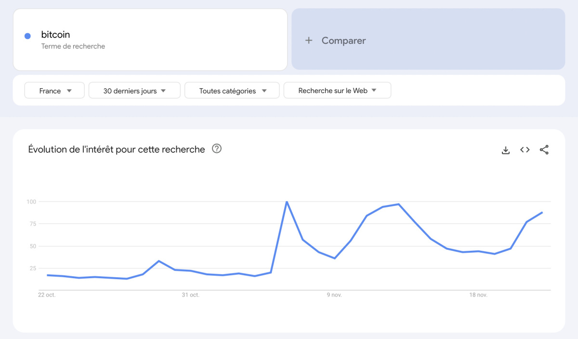Click the 50 value on the y-axis
The width and height of the screenshot is (578, 339).
32,246
